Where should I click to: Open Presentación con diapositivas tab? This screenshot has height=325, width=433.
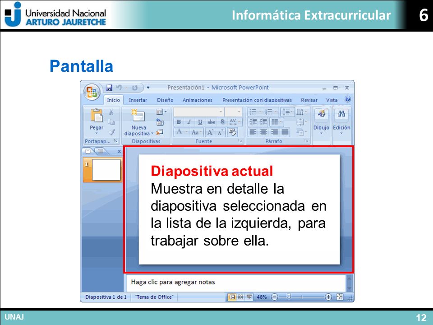click(257, 100)
